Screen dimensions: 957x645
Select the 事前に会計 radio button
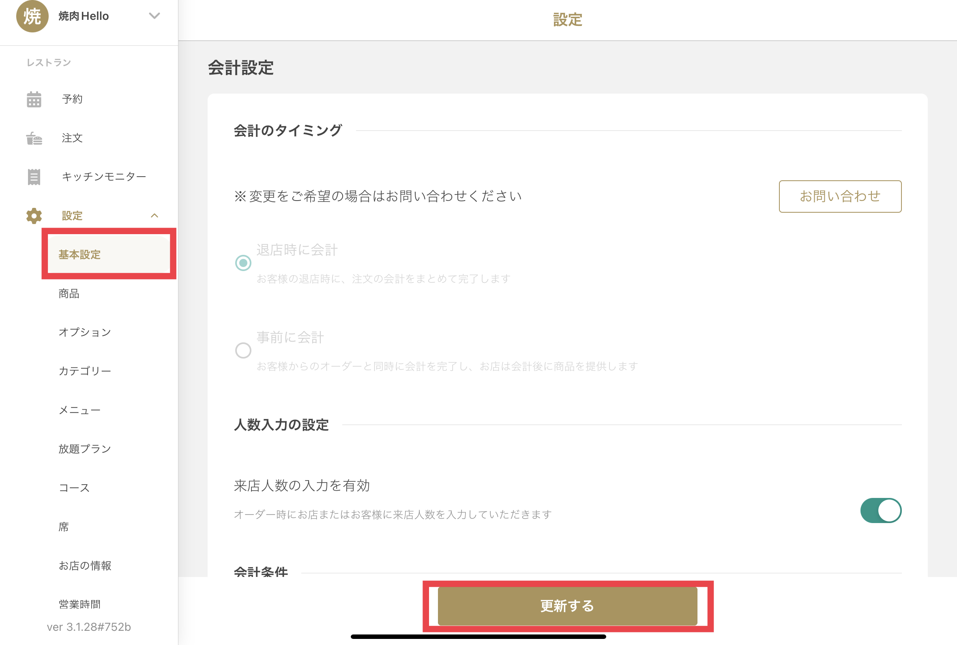pos(243,350)
